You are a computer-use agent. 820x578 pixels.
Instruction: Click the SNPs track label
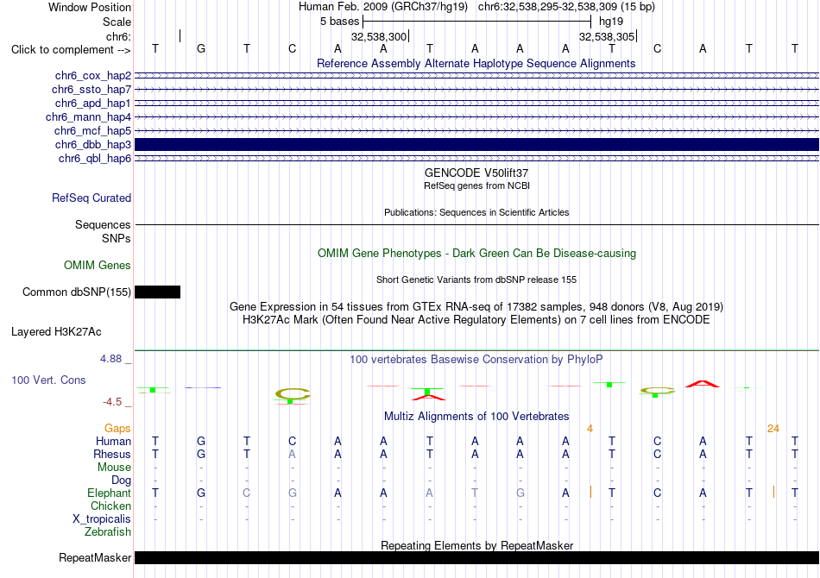coord(117,238)
